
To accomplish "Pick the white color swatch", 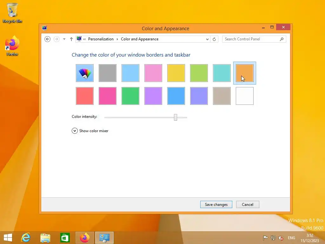I will click(245, 96).
